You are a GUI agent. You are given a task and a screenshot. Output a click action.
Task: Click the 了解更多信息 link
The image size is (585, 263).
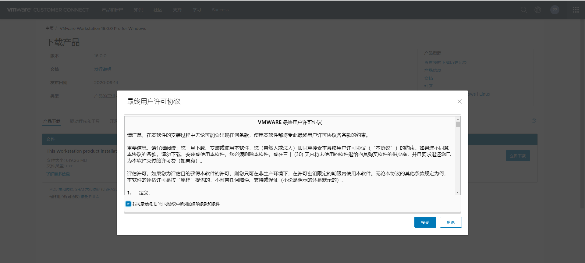coord(58,174)
